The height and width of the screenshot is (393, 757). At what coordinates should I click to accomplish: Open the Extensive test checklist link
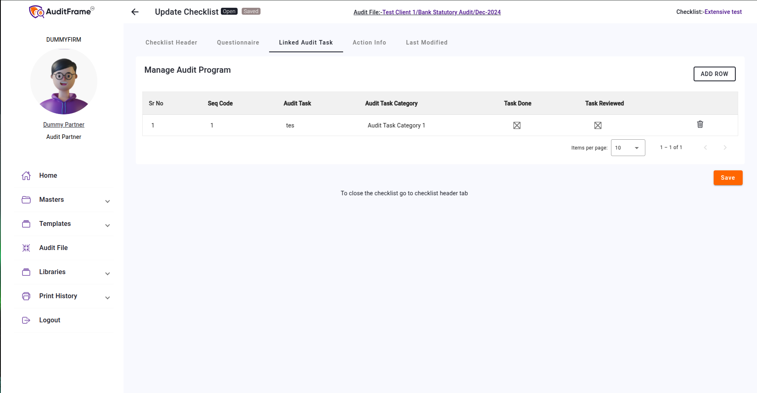[x=723, y=12]
